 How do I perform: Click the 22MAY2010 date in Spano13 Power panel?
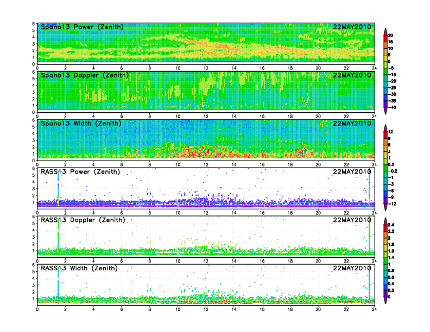352,27
